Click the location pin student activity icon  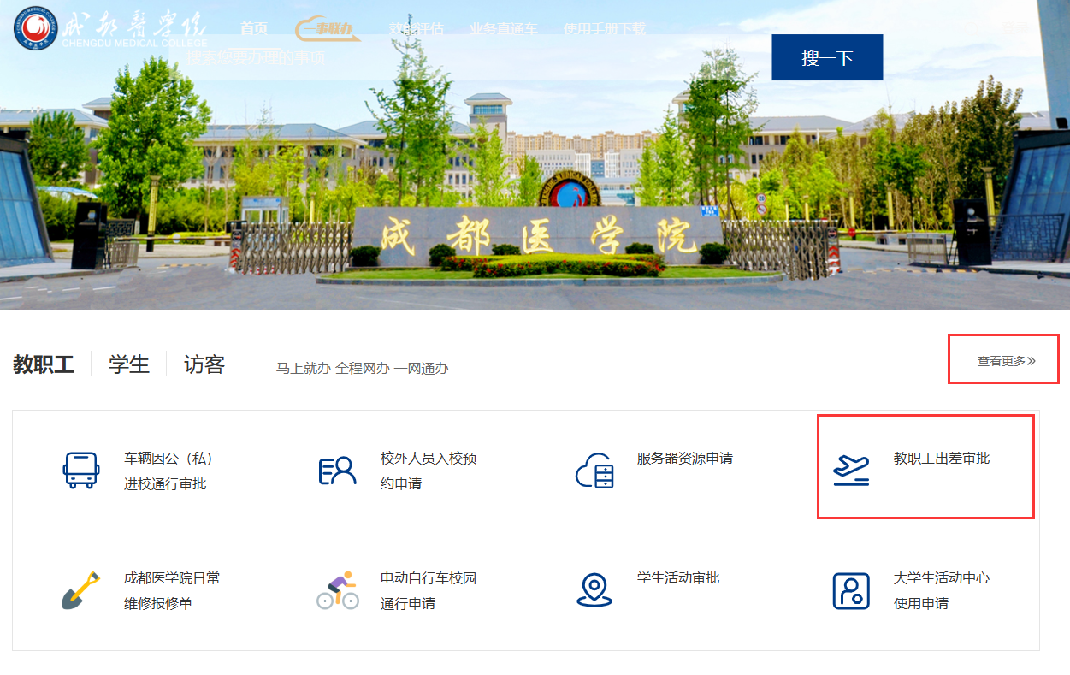(594, 590)
